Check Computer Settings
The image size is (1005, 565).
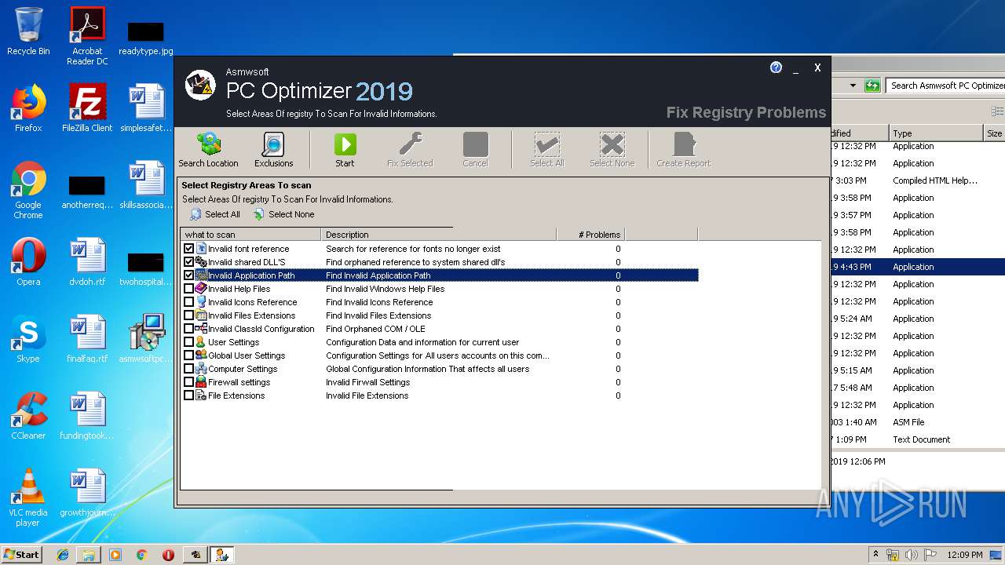point(188,369)
